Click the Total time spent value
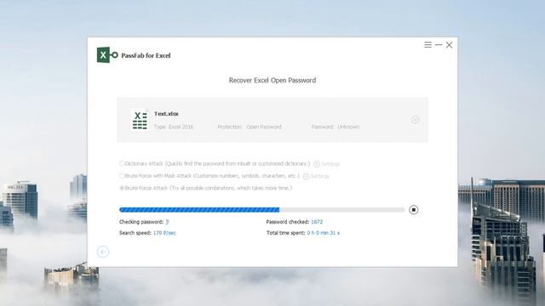The width and height of the screenshot is (545, 306). [x=324, y=233]
